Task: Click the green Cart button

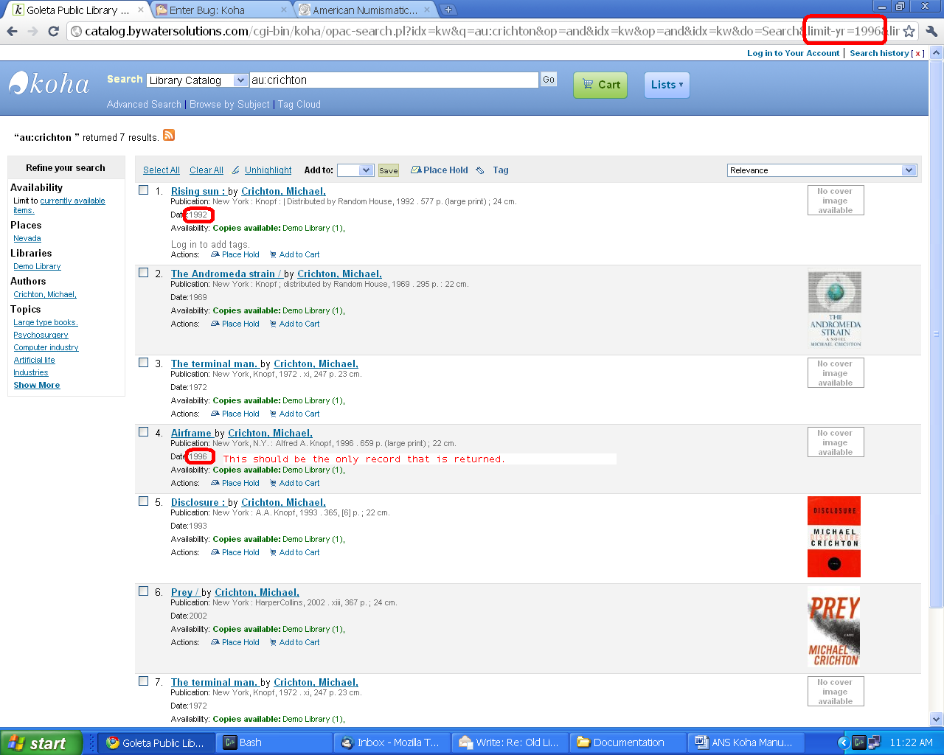Action: pos(600,85)
